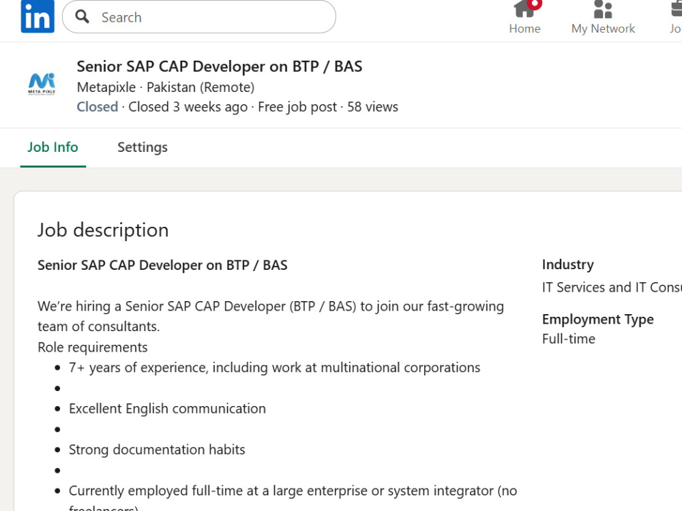
Task: Click 'Metapixle · Pakistan (Remote)' text
Action: coord(165,87)
